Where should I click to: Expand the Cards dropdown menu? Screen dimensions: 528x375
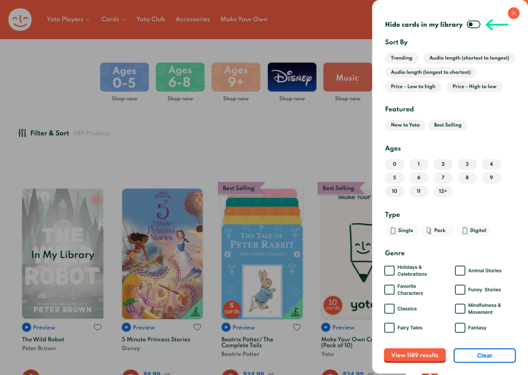point(113,19)
